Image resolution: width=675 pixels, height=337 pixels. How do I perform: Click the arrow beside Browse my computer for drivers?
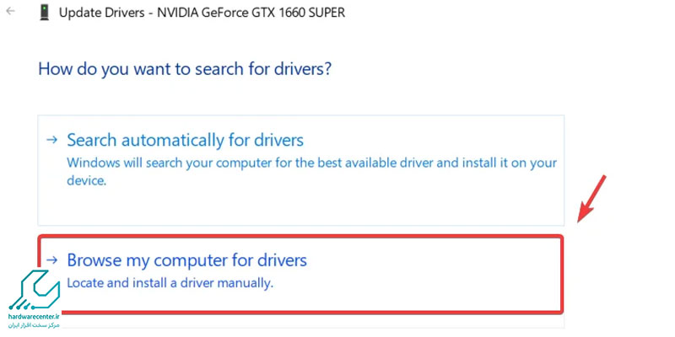52,259
